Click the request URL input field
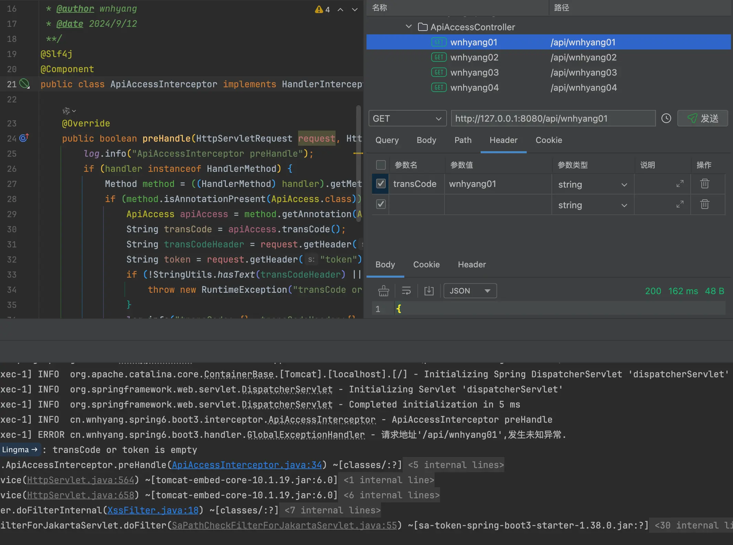The height and width of the screenshot is (545, 733). pyautogui.click(x=553, y=119)
